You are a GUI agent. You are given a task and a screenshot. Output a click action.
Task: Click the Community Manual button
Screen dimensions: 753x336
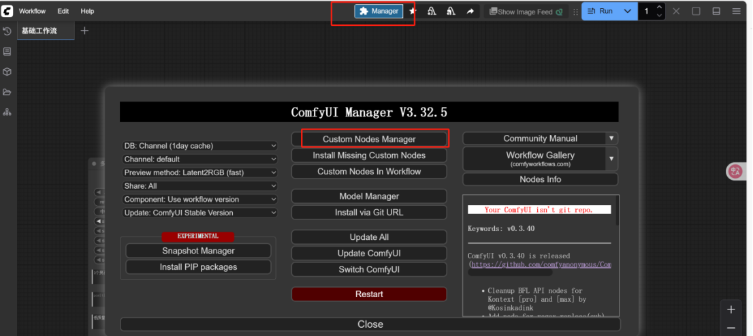click(534, 138)
